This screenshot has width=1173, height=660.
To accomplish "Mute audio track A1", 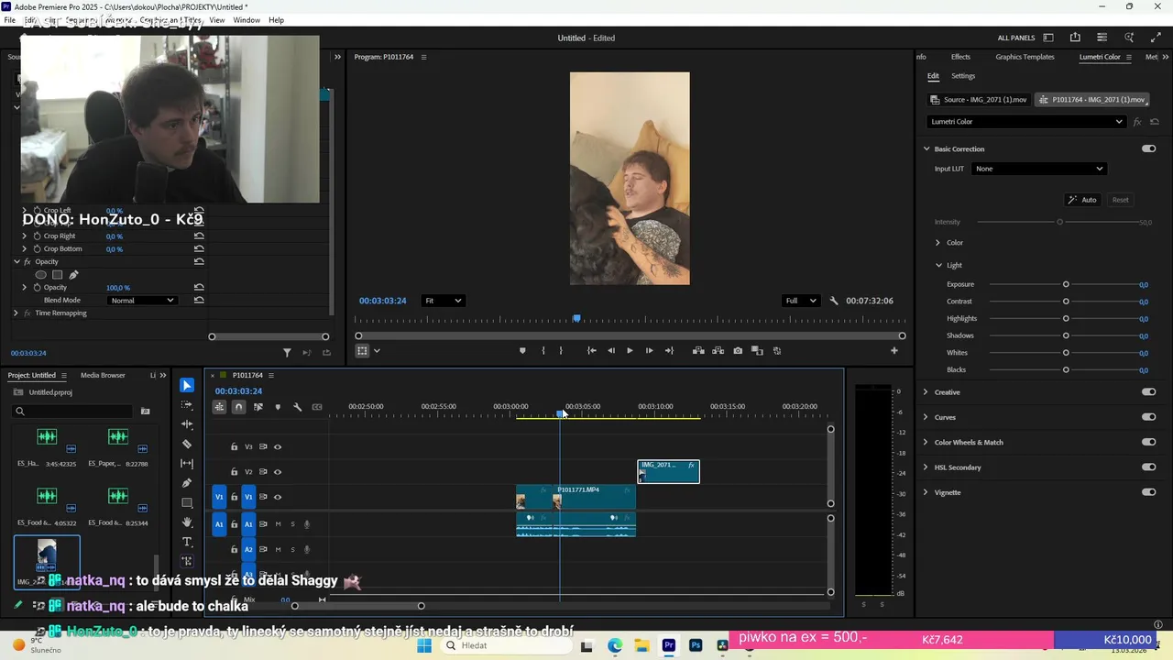I will (x=278, y=524).
